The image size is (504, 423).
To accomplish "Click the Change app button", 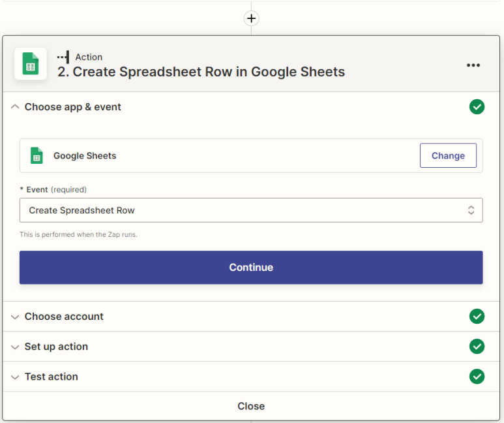I will (x=448, y=155).
